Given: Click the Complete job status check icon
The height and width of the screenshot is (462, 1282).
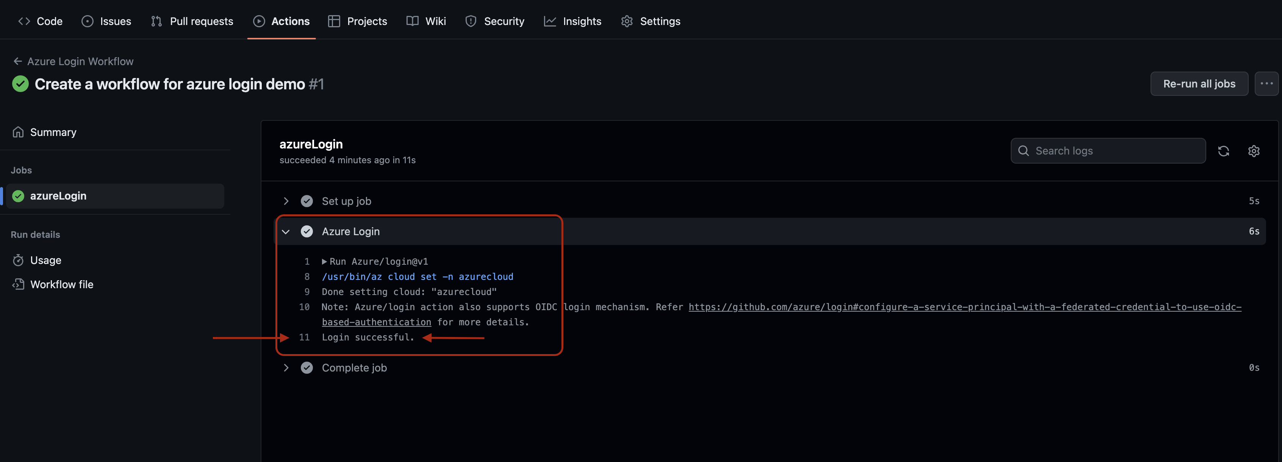Looking at the screenshot, I should tap(307, 367).
